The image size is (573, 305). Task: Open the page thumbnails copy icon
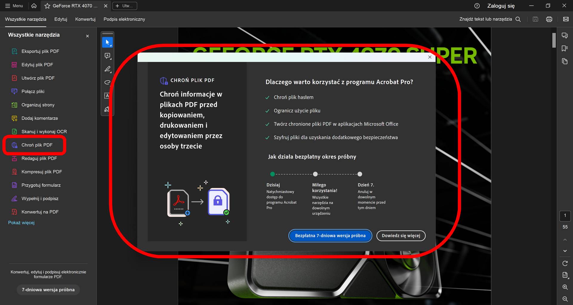[x=565, y=61]
